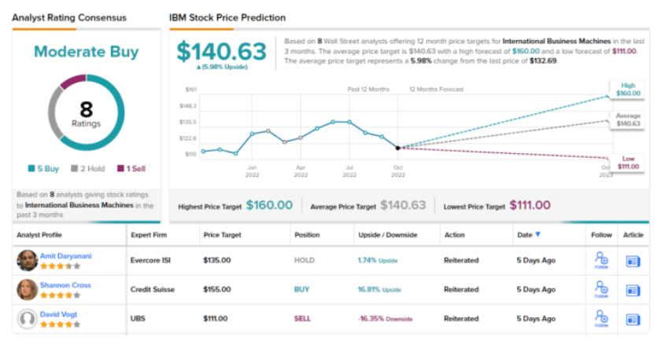Screen dimensions: 665x348
Task: Follow analyst Amit Daryanani
Action: coord(601,261)
